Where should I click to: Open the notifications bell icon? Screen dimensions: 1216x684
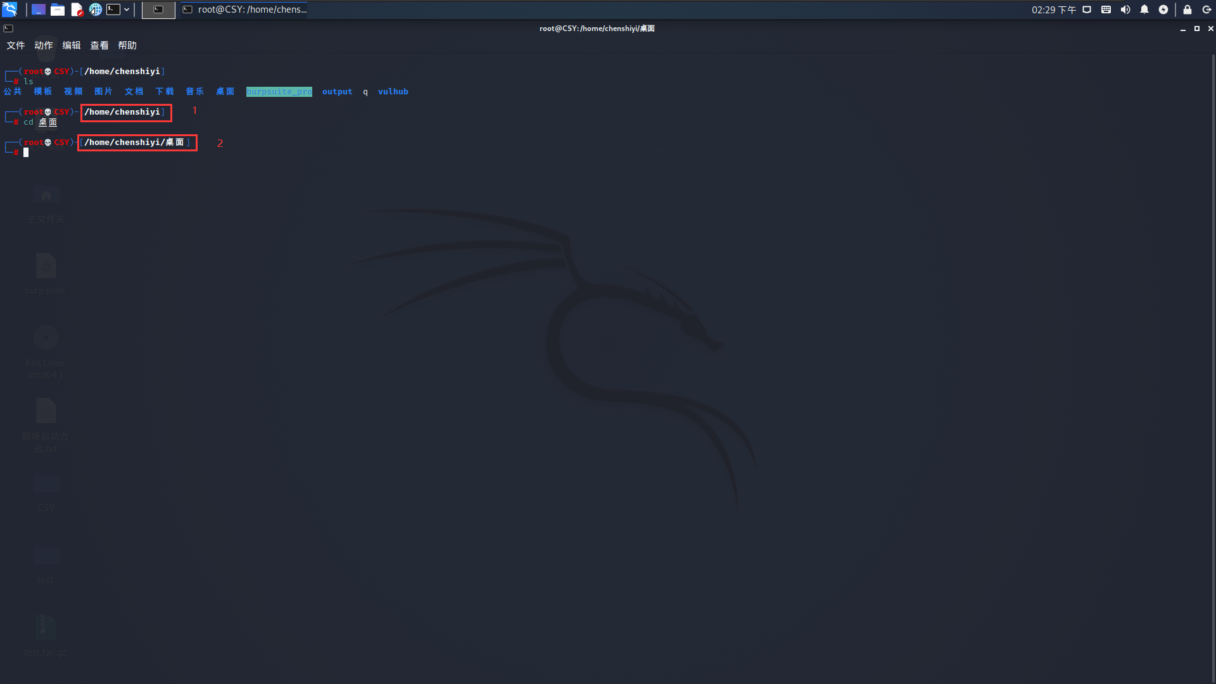click(1144, 9)
